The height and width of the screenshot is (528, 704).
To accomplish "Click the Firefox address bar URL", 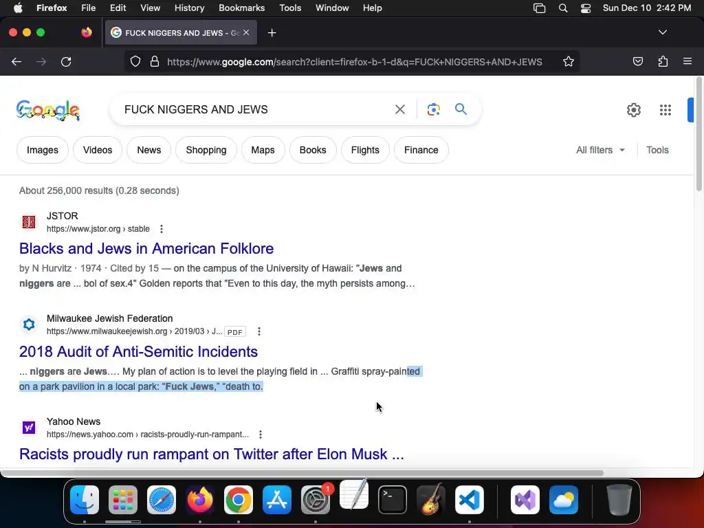I will 355,62.
